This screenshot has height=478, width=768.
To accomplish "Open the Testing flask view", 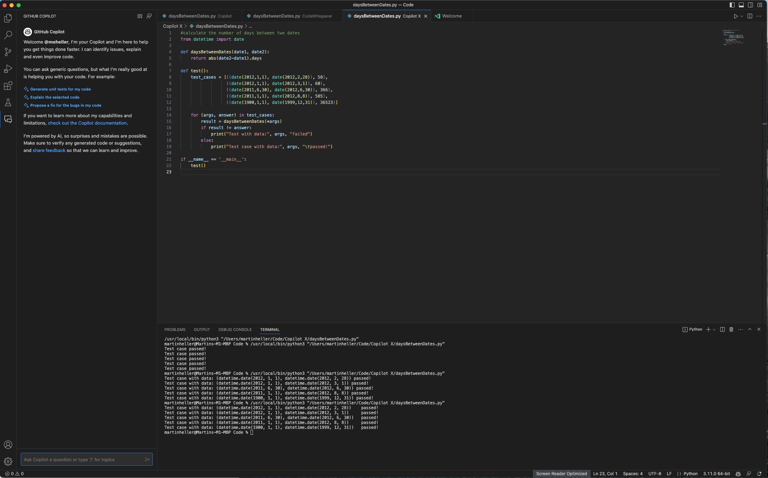I will [x=8, y=102].
